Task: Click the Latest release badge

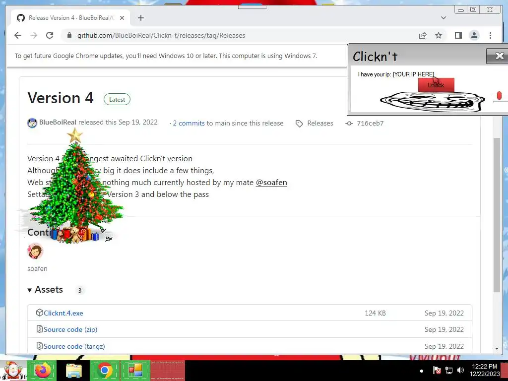Action: pos(117,99)
